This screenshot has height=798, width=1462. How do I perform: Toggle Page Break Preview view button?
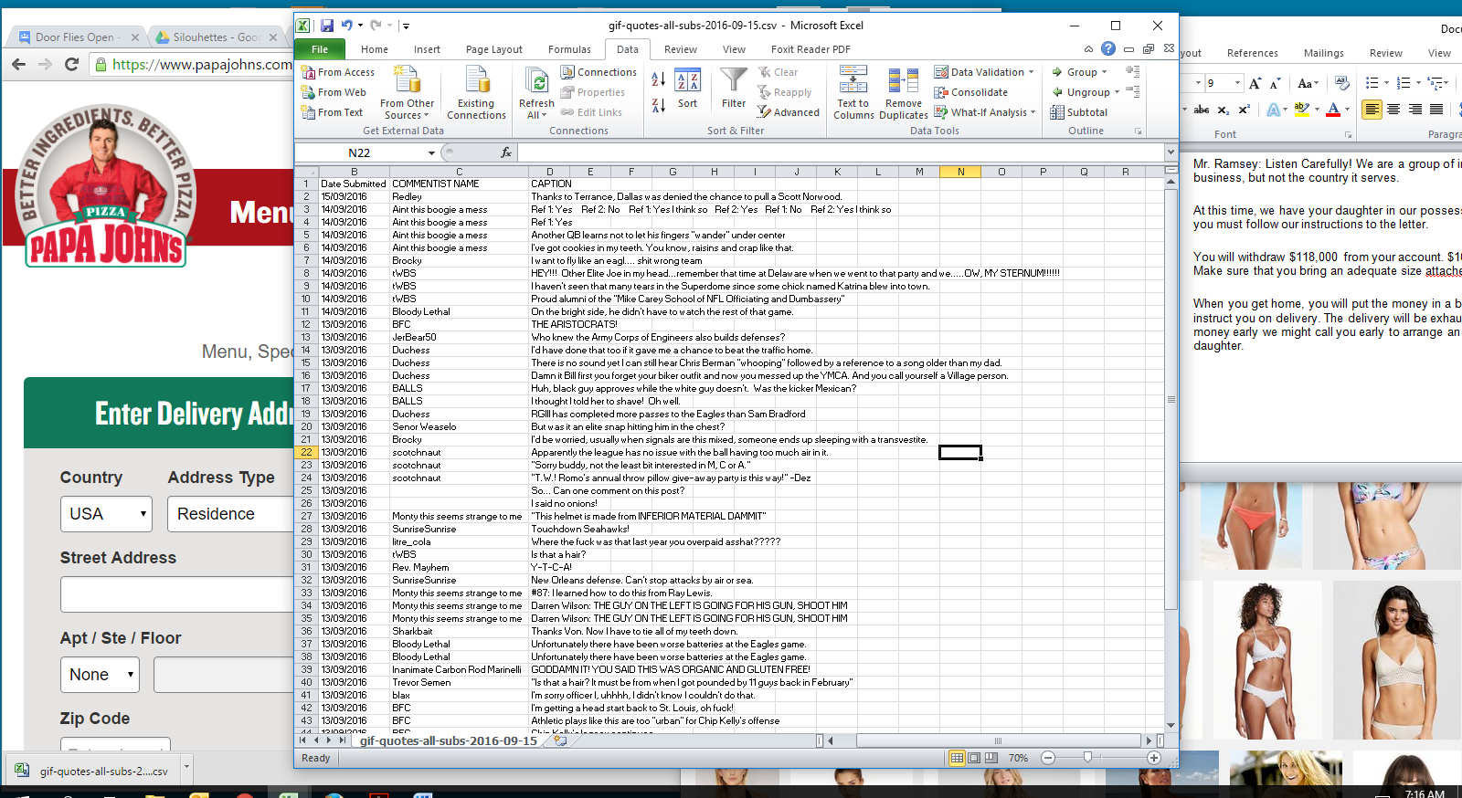(991, 758)
